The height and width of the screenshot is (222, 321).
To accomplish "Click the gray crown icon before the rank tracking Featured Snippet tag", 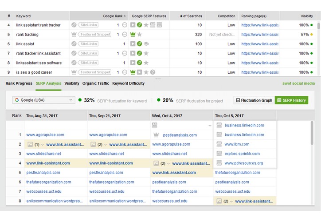I will click(x=74, y=34).
